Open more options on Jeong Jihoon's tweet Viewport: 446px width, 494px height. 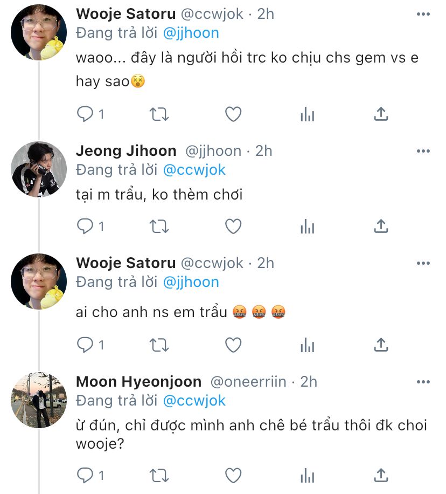423,151
